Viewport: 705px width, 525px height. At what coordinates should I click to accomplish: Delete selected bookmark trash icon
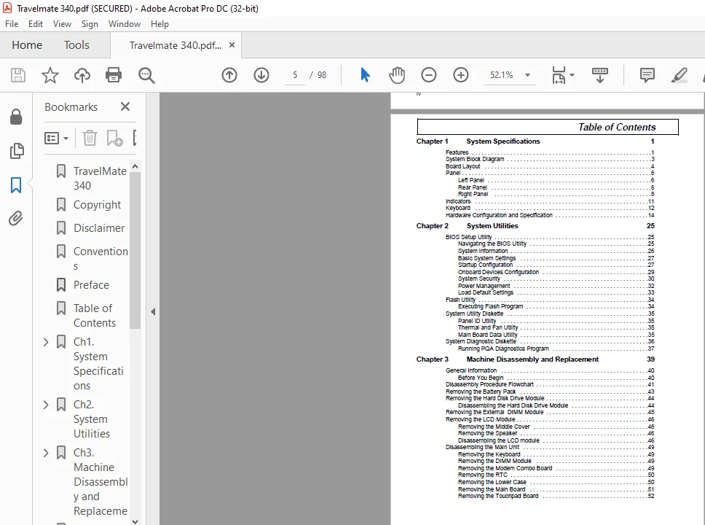point(90,138)
